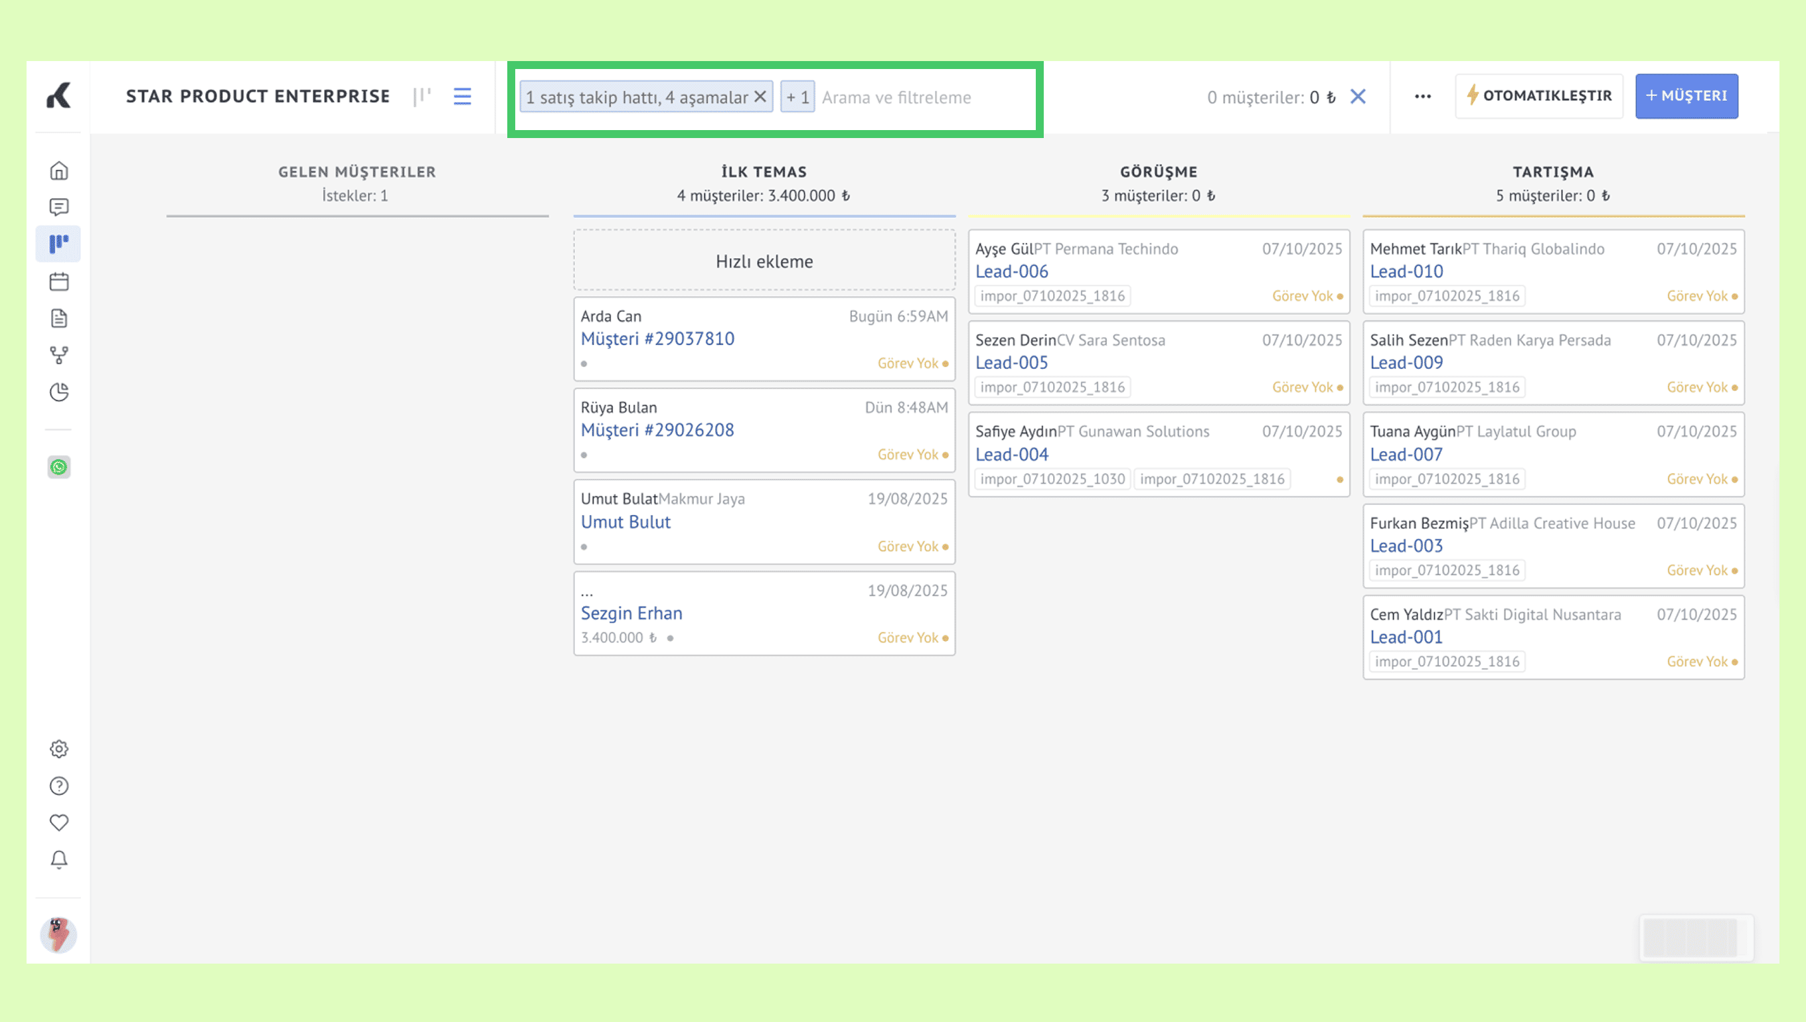
Task: Open the documents list sidebar icon
Action: [59, 318]
